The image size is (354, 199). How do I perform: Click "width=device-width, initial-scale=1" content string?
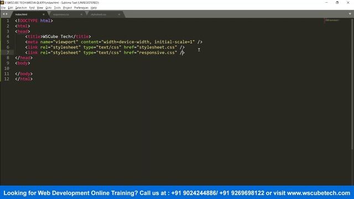148,42
